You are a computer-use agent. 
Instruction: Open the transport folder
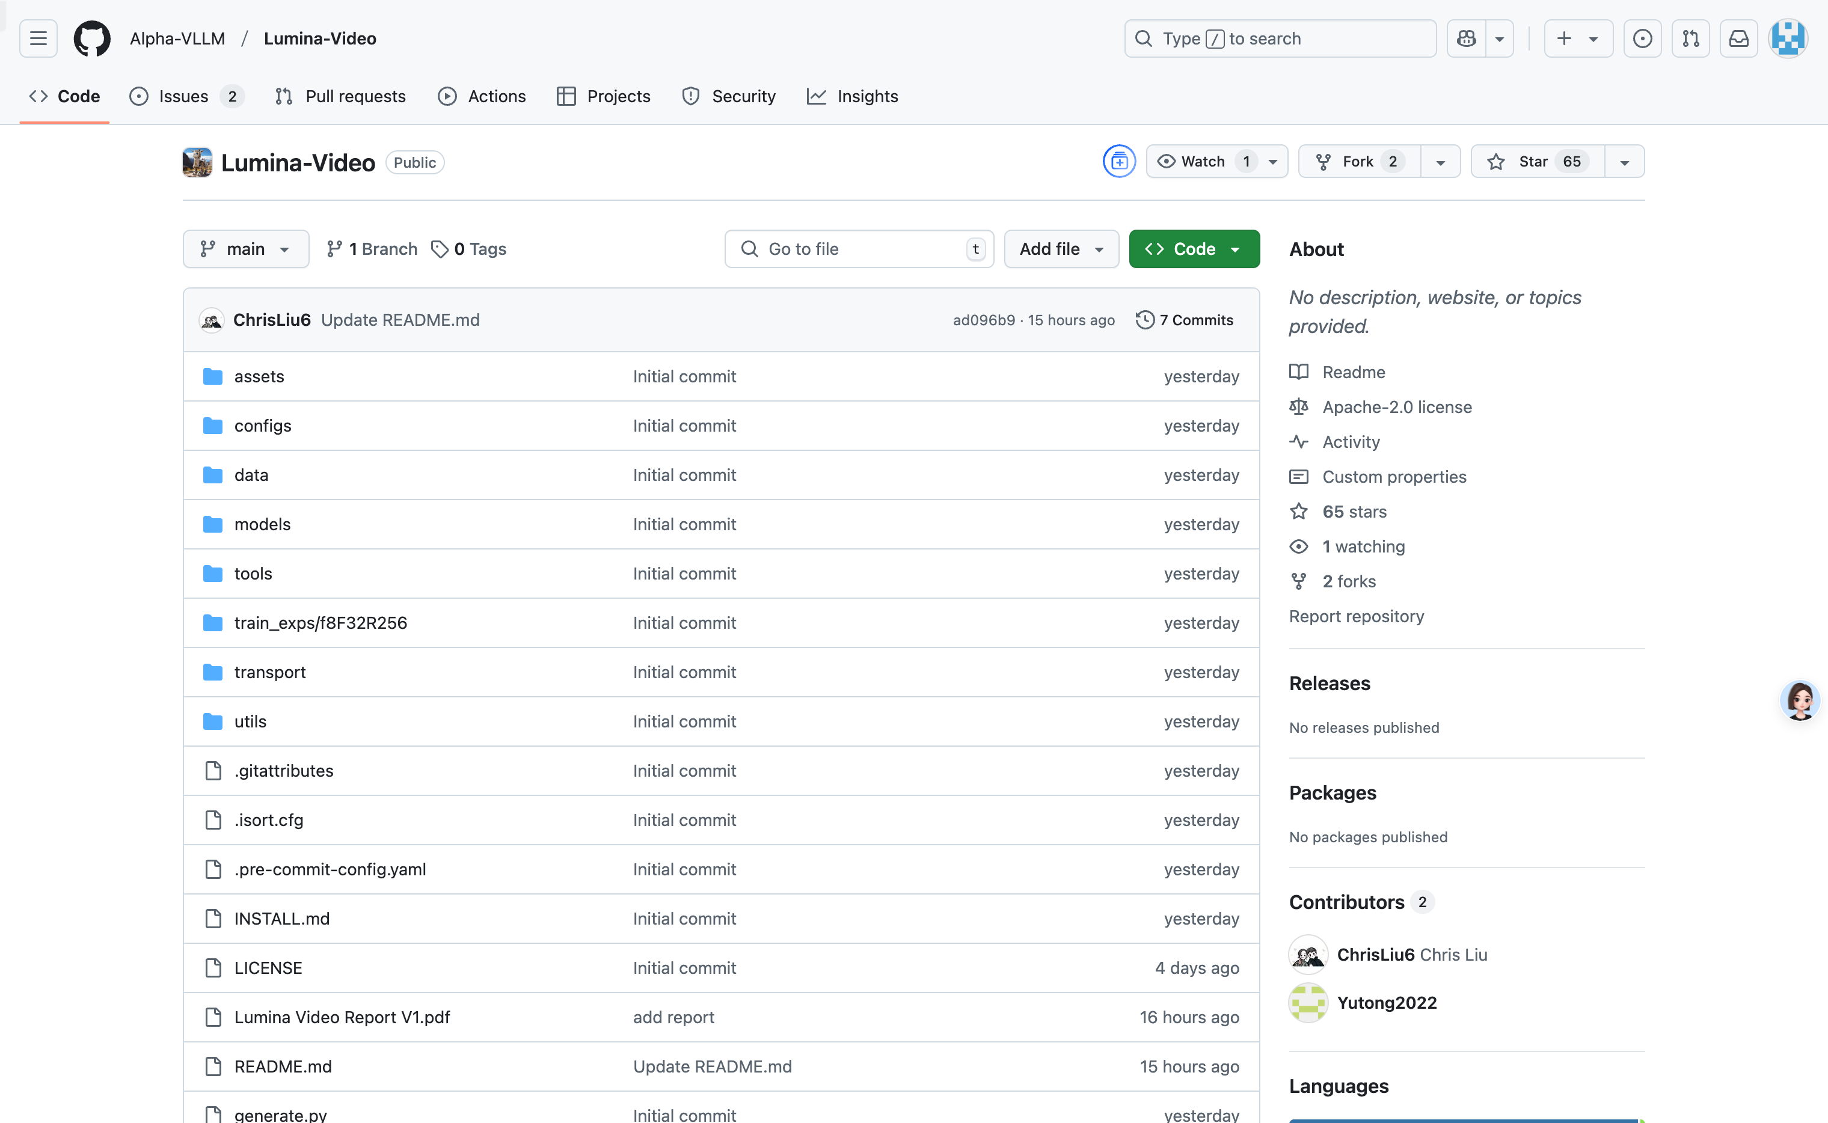click(x=269, y=672)
